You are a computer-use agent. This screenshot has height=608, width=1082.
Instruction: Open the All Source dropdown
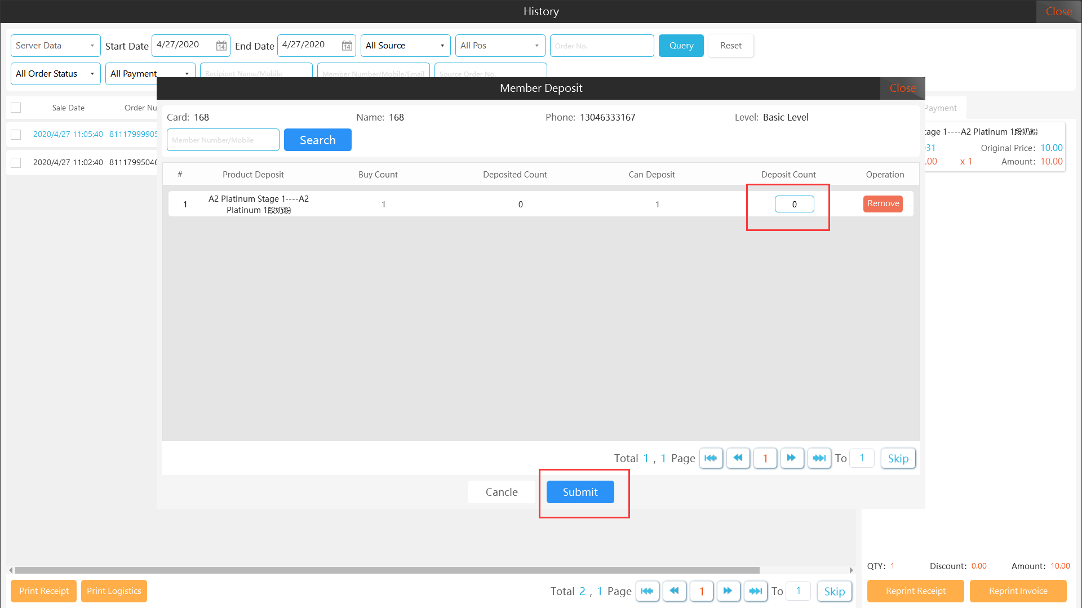point(405,46)
